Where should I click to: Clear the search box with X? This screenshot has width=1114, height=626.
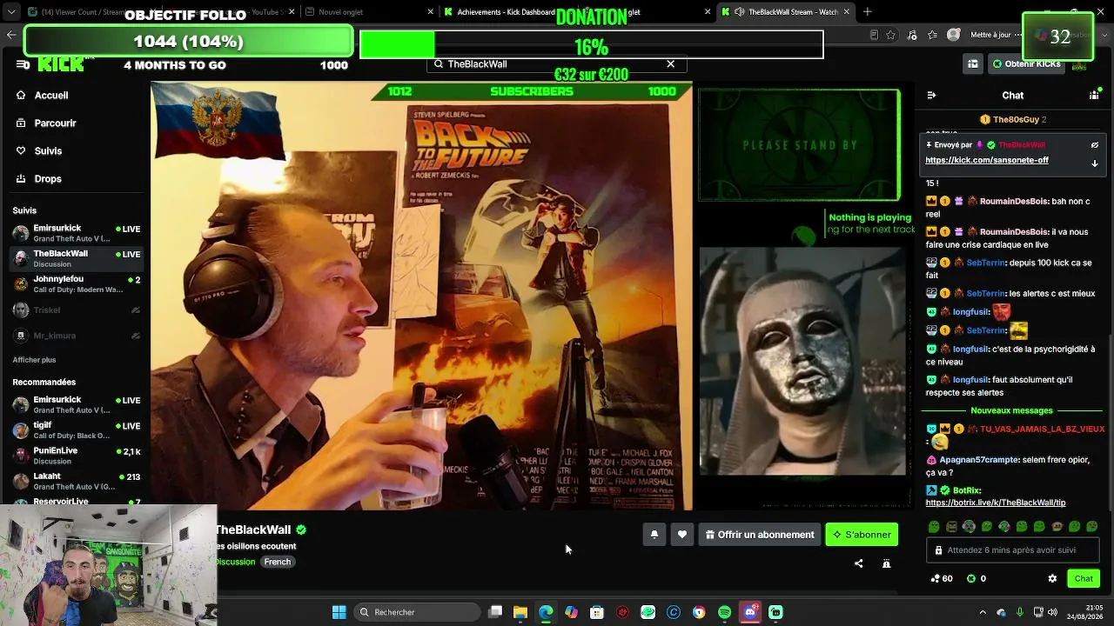coord(670,63)
